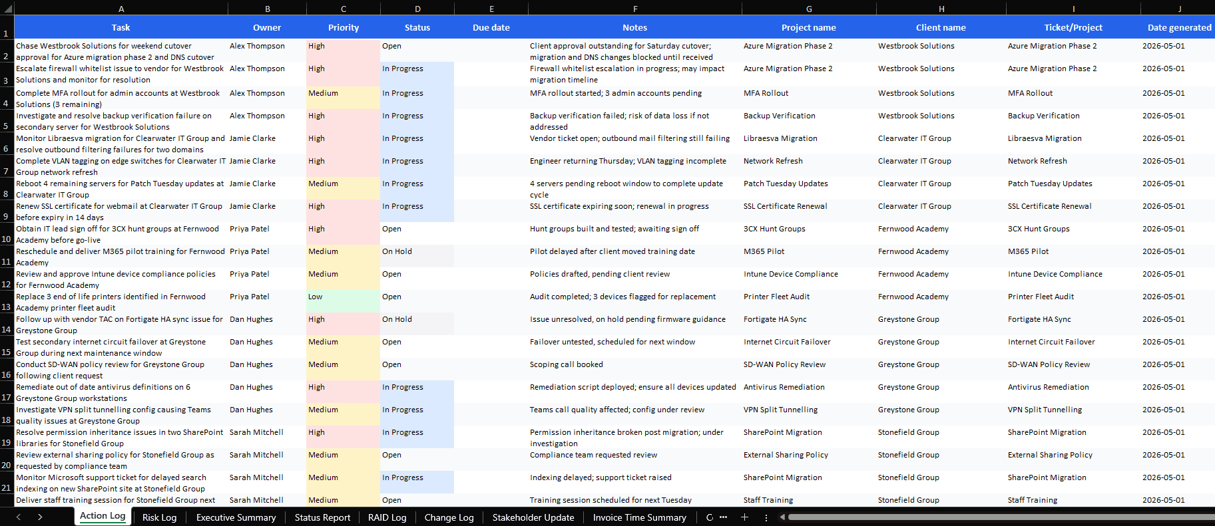
Task: Open the Invoice Time Summary tab
Action: point(639,517)
